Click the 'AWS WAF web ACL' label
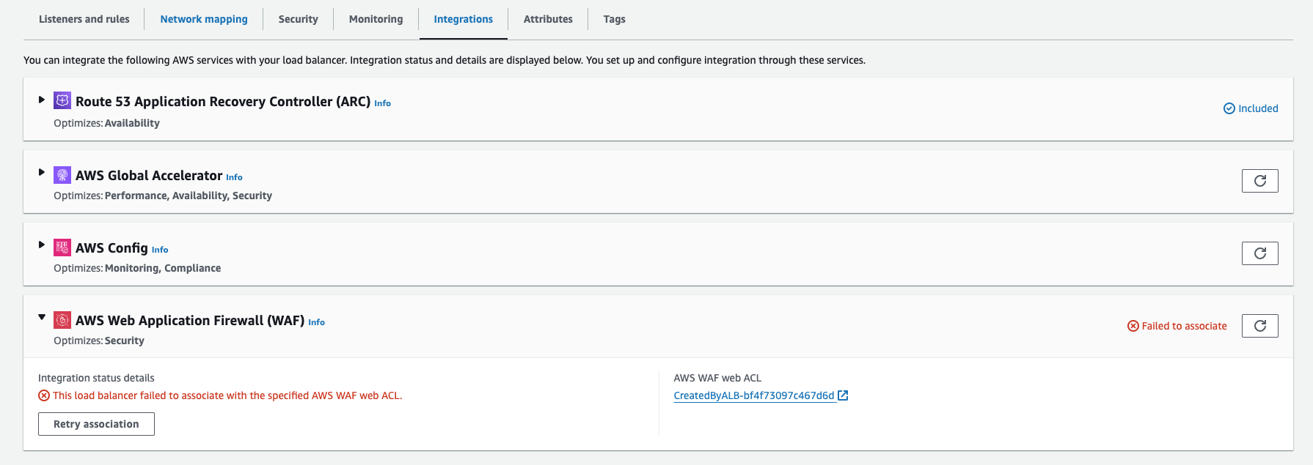 tap(717, 378)
